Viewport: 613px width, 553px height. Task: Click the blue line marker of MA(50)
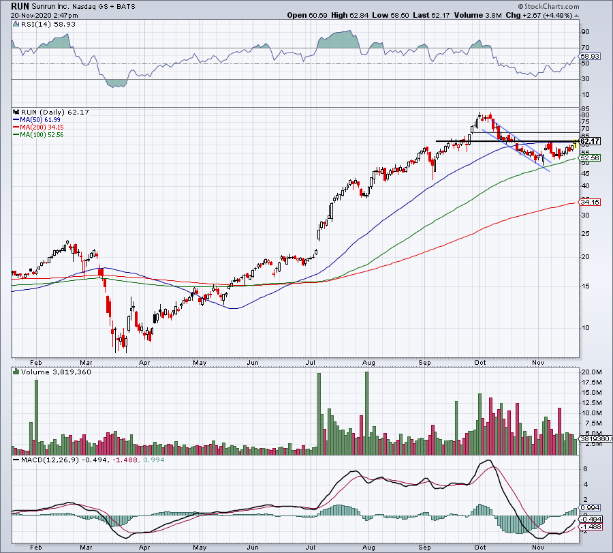16,120
